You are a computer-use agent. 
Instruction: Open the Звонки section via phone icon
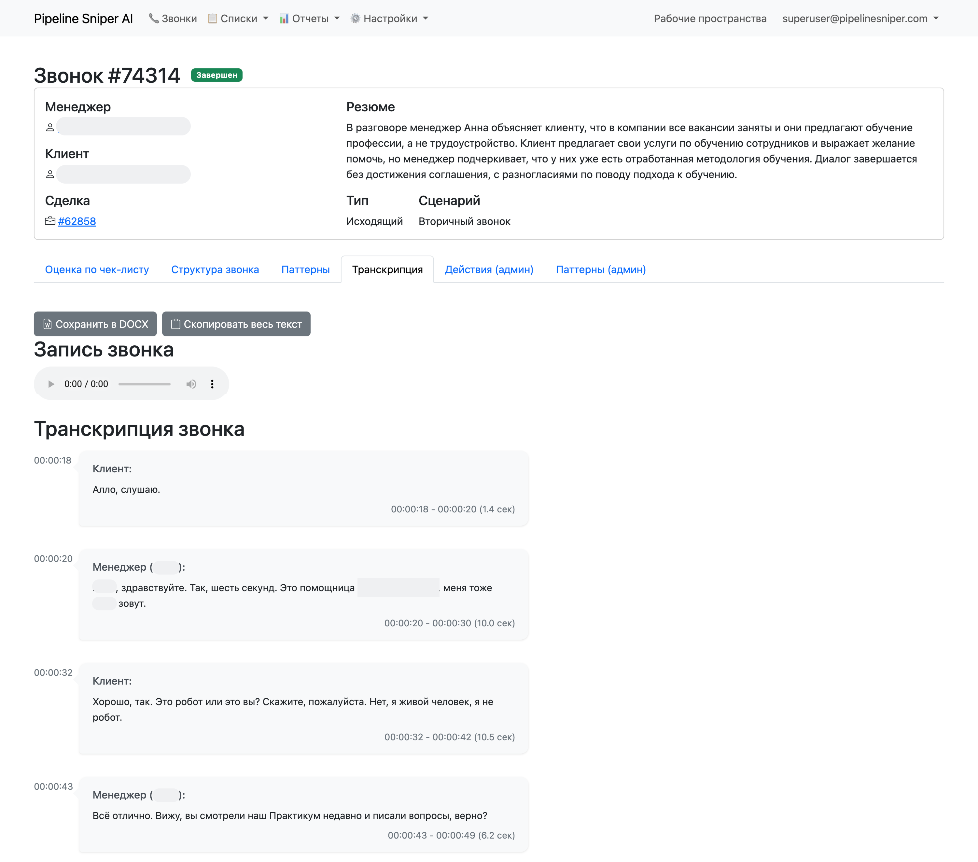tap(153, 18)
